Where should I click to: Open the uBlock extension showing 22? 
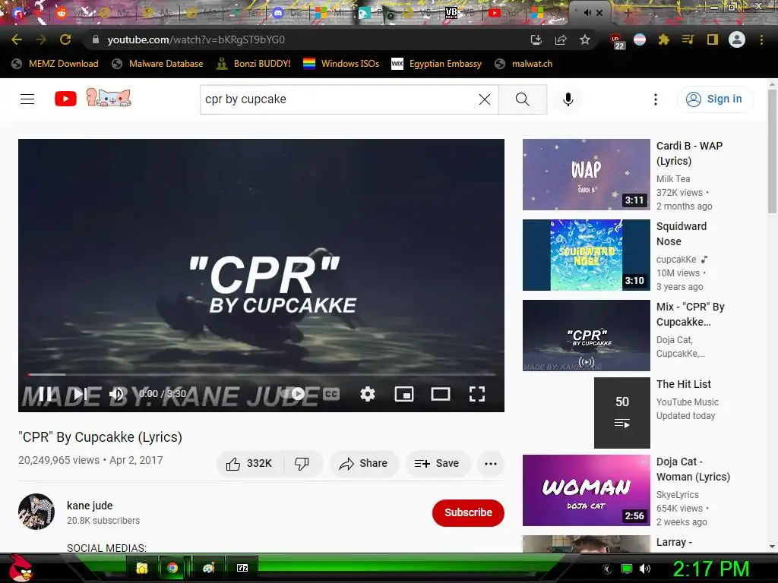[x=616, y=41]
